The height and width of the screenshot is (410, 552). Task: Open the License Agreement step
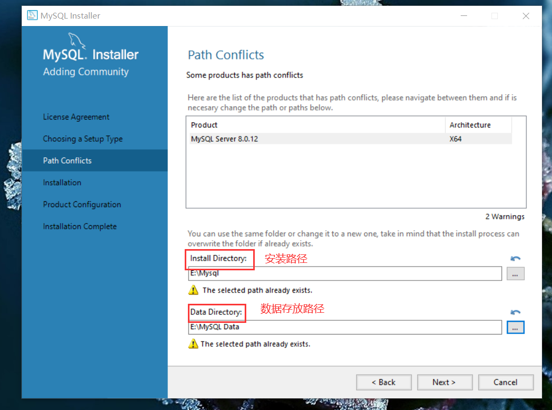[76, 117]
